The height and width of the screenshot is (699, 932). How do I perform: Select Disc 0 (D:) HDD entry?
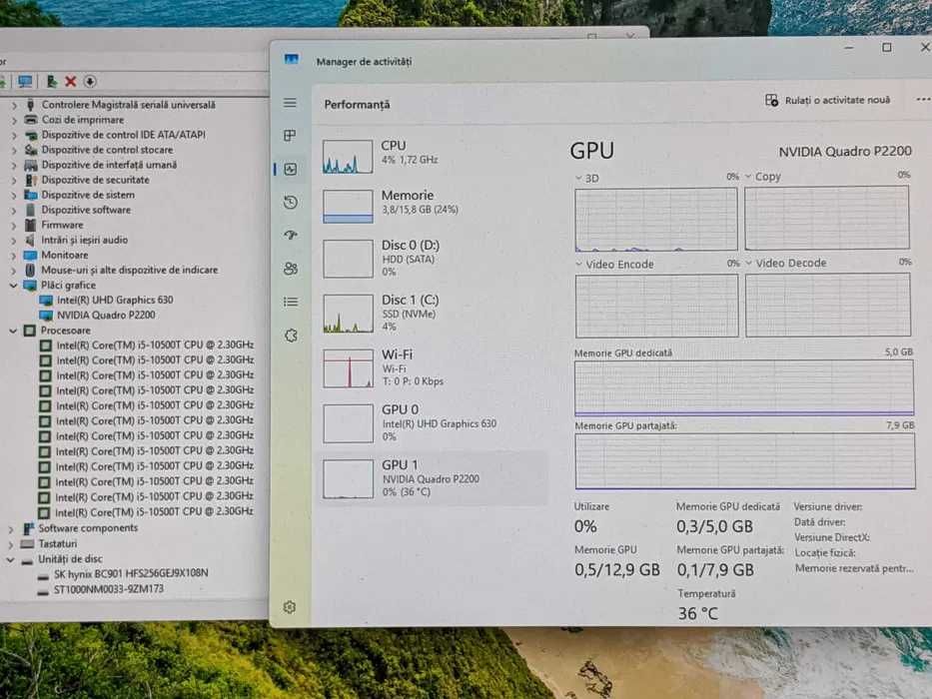click(x=434, y=259)
